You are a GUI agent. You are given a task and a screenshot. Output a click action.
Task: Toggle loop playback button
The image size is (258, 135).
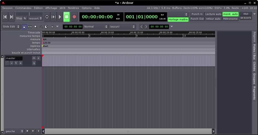pos(47,17)
